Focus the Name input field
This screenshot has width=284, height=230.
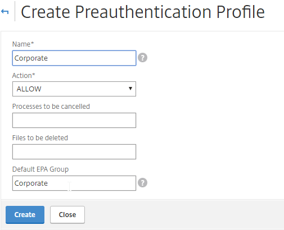[x=74, y=58]
